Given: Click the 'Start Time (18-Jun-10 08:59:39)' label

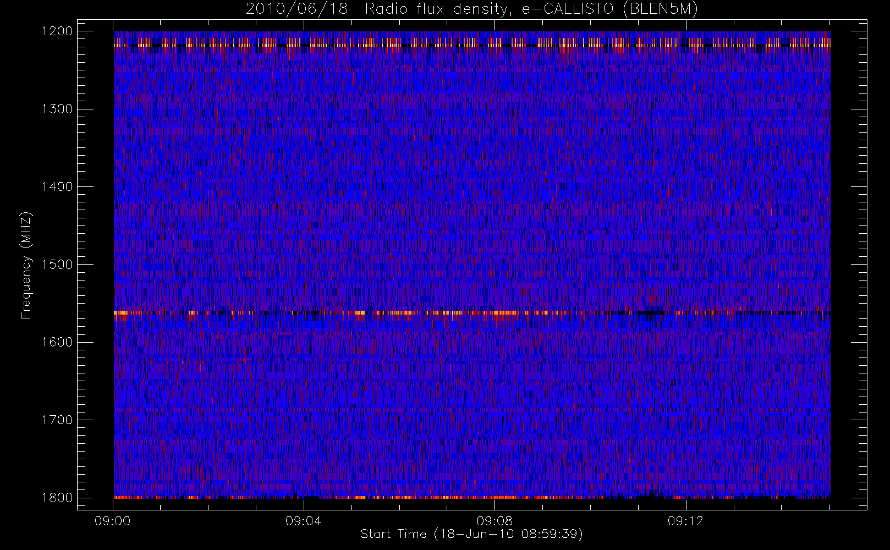Looking at the screenshot, I should tap(472, 534).
